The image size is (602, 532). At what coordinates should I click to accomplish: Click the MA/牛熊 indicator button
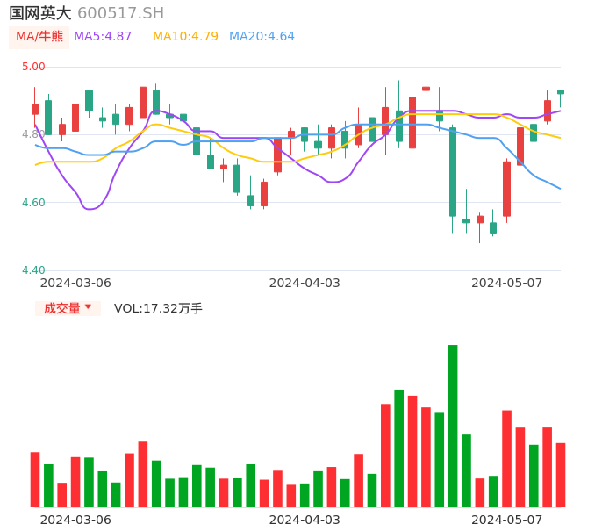[x=39, y=37]
